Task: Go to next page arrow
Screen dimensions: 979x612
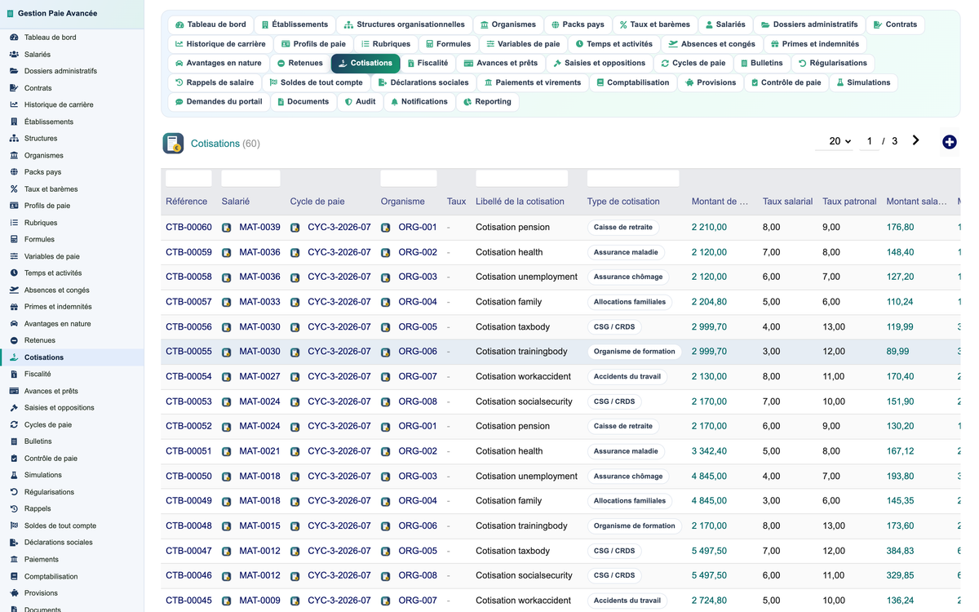Action: 915,140
